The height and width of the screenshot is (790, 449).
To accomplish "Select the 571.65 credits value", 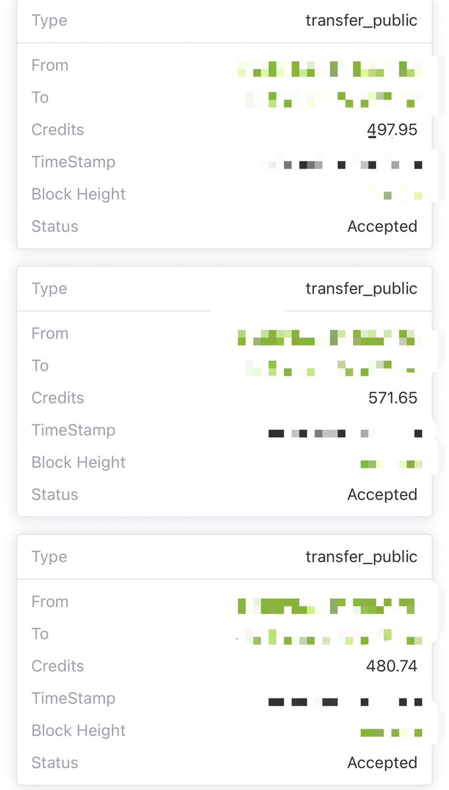I will click(393, 398).
